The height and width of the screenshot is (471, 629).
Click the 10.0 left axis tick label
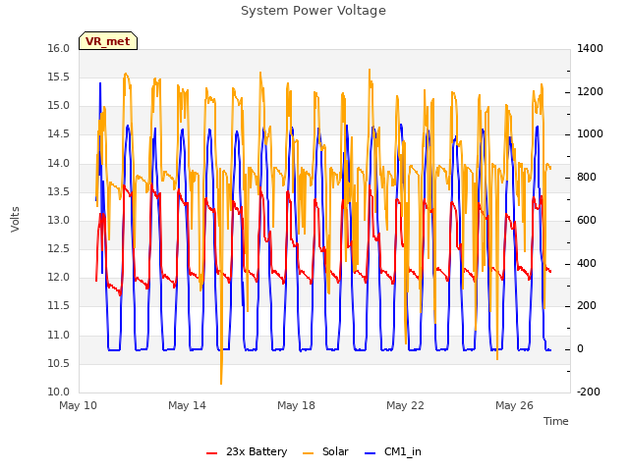59,392
